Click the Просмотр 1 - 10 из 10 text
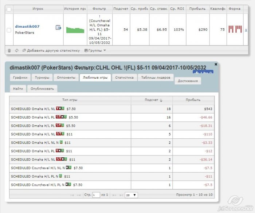255x213 pixels. pos(194,195)
